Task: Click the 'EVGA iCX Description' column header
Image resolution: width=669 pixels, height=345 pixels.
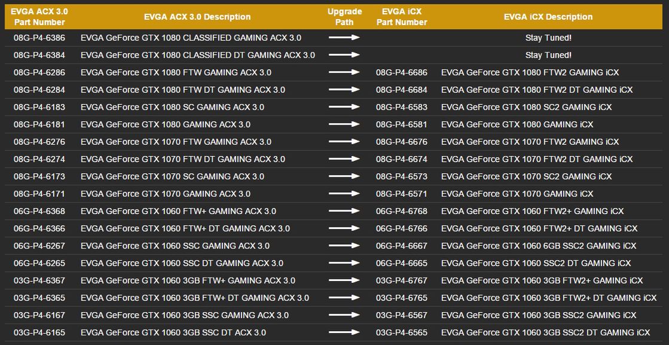Action: tap(548, 17)
